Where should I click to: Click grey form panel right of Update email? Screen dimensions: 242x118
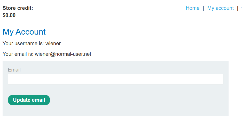pos(139,100)
